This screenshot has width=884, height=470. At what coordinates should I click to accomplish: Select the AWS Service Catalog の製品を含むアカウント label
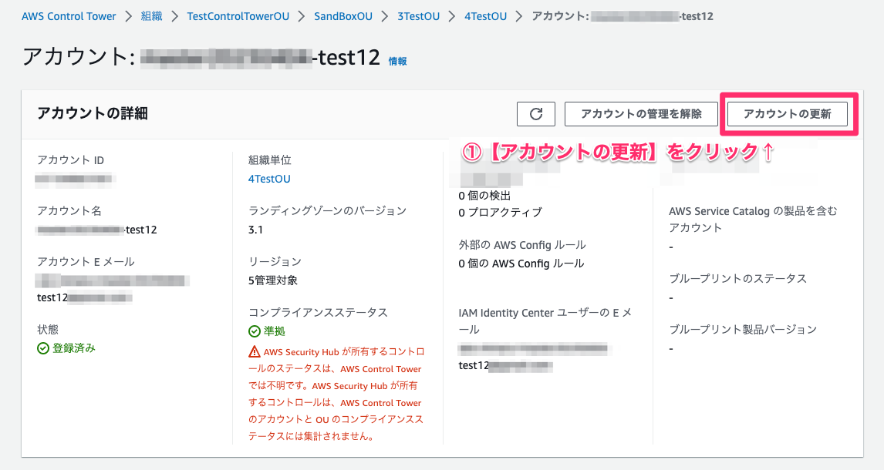pos(753,220)
